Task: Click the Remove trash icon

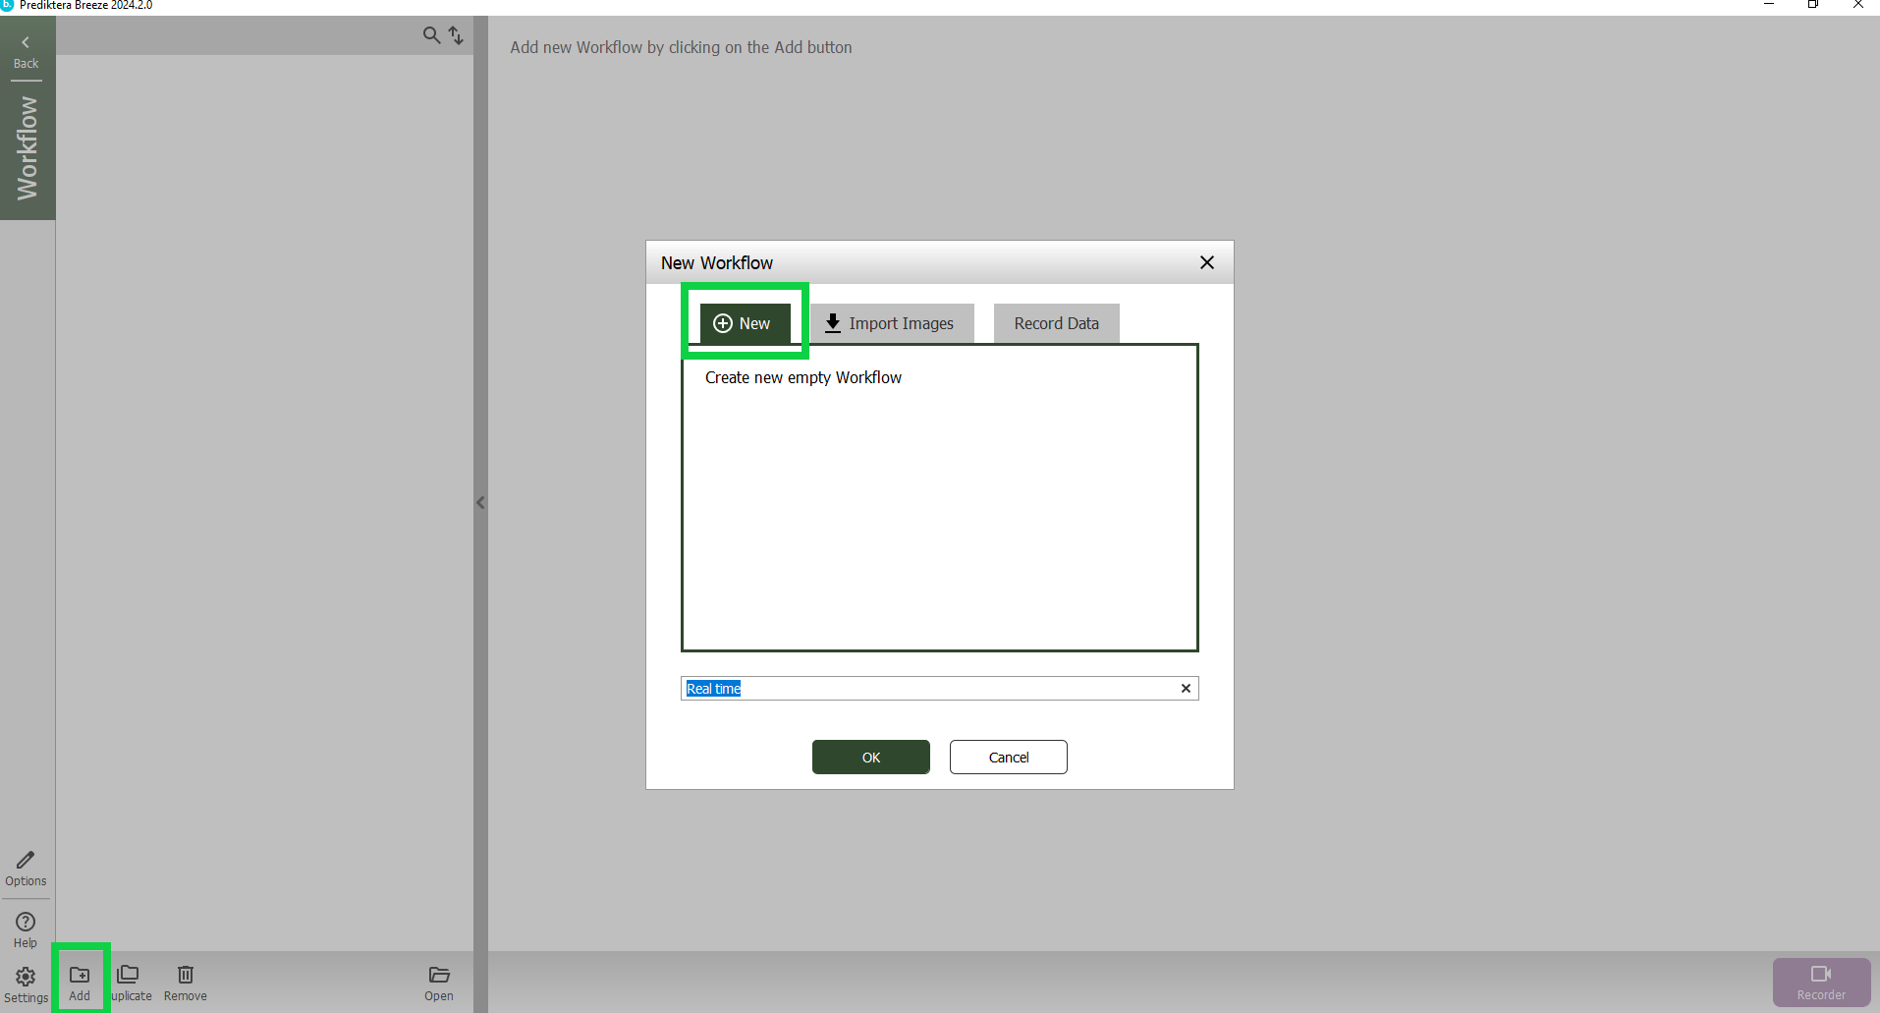Action: click(186, 975)
